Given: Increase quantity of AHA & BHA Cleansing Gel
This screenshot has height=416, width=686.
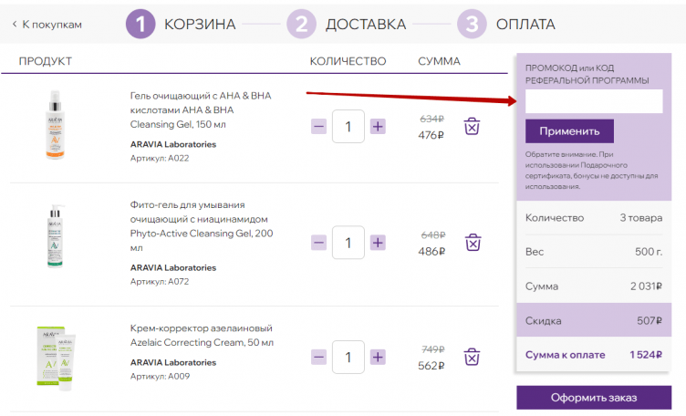Looking at the screenshot, I should point(378,127).
